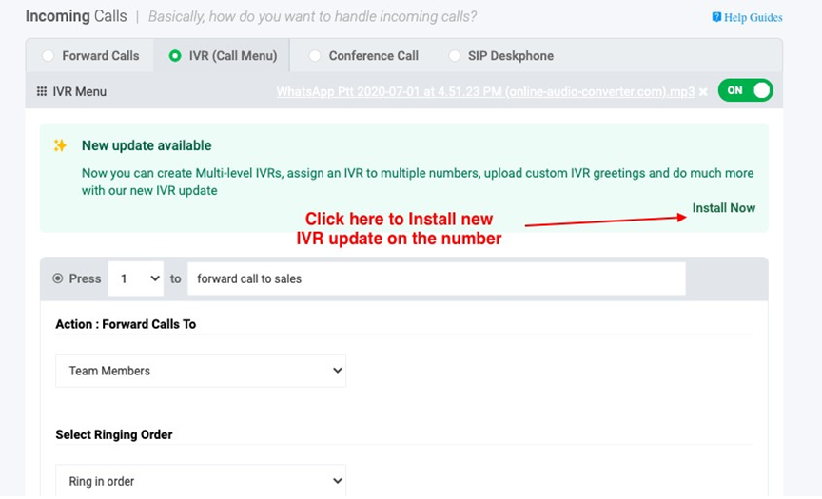Click the sparkle icon in update banner
The image size is (822, 499).
click(x=60, y=145)
